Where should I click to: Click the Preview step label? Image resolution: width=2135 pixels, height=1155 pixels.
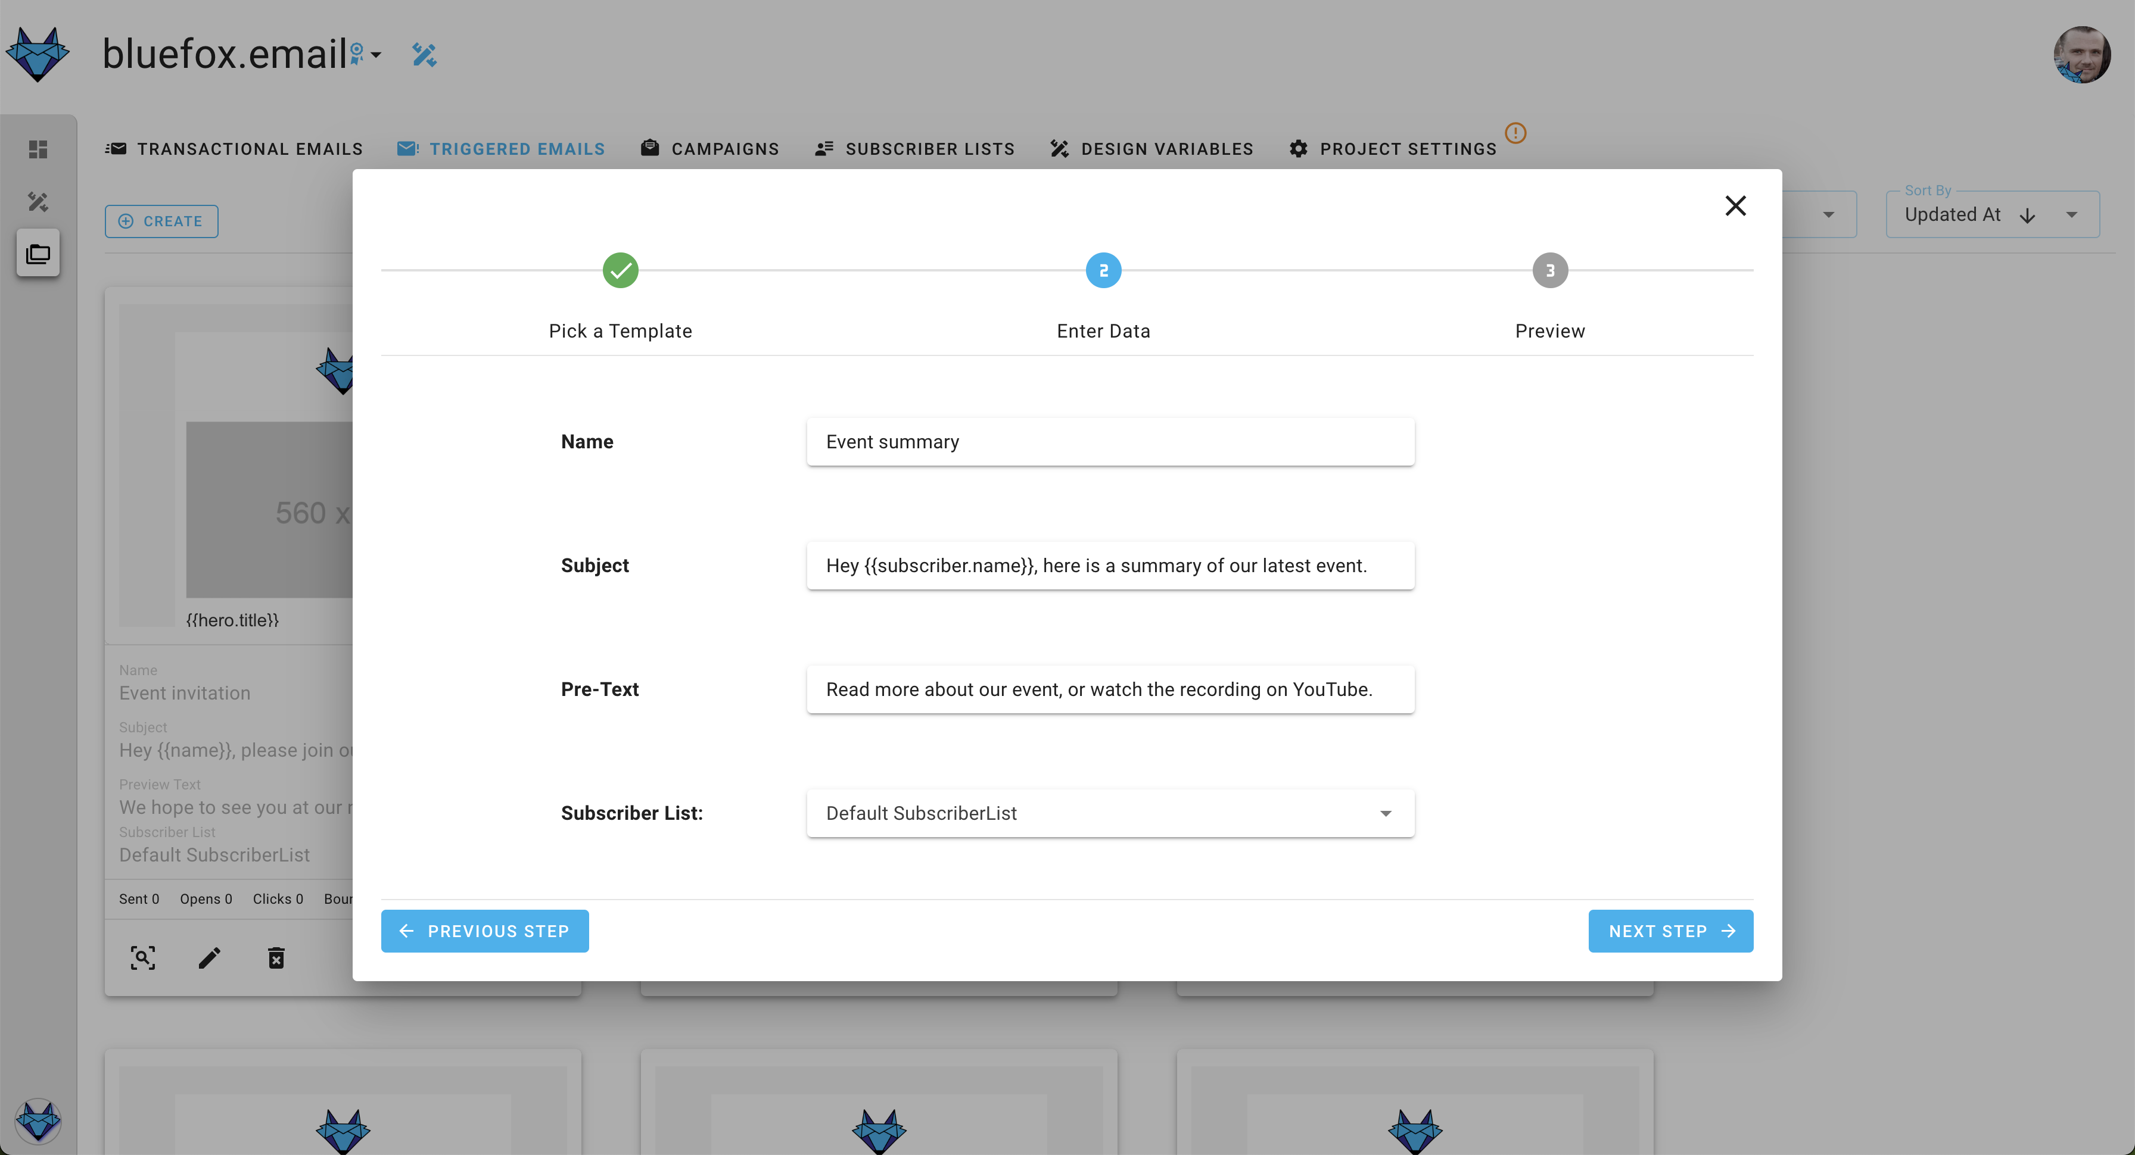(1550, 330)
